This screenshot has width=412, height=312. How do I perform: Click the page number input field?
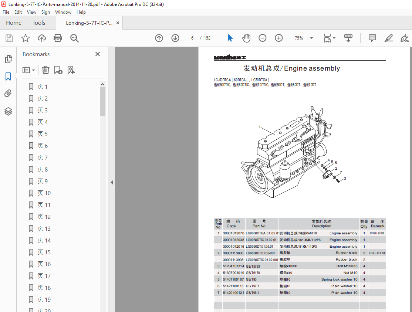coord(192,38)
